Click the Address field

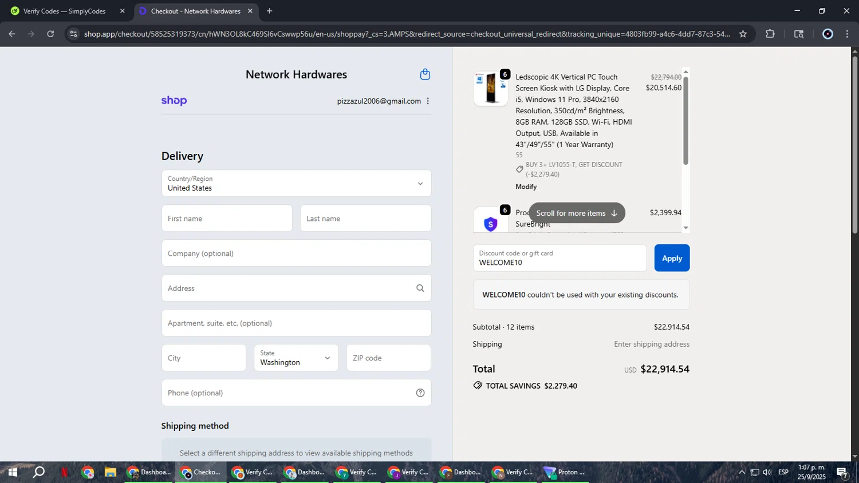coord(296,288)
